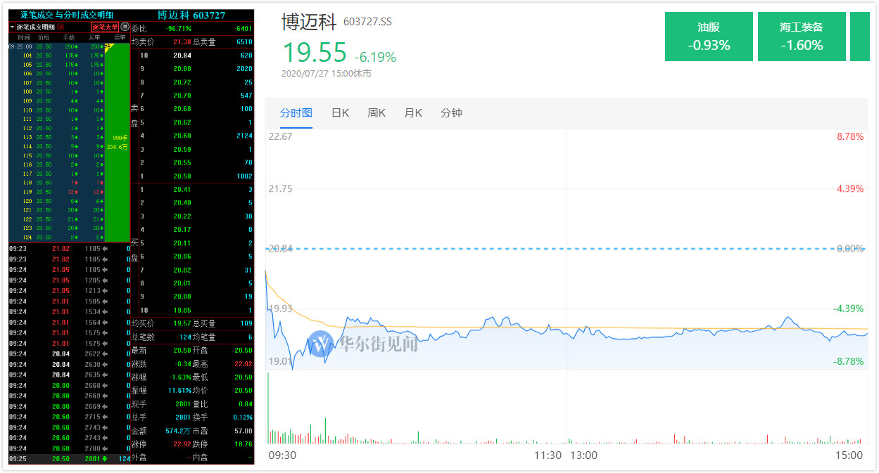The image size is (879, 473).
Task: Click the 均卖价 value 21.30
Action: [x=182, y=41]
